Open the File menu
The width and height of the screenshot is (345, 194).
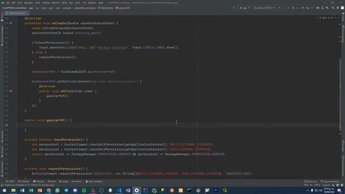(8, 3)
